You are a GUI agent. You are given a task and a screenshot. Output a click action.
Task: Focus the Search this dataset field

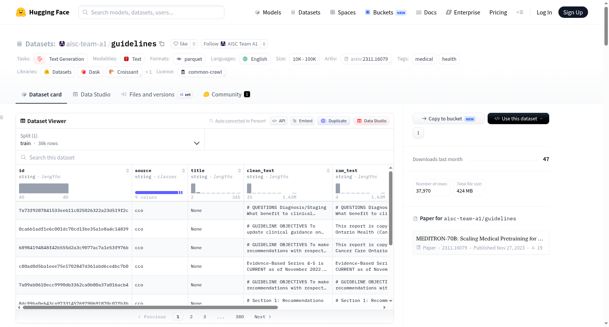click(205, 157)
